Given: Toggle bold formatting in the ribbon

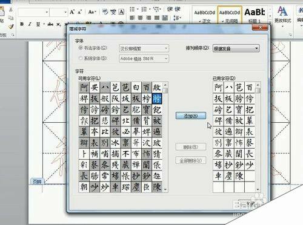Looking at the screenshot, I should coord(22,24).
